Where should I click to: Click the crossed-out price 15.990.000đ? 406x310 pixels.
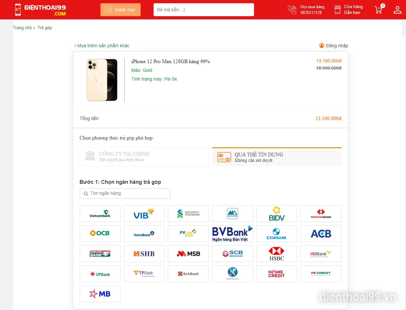point(329,68)
